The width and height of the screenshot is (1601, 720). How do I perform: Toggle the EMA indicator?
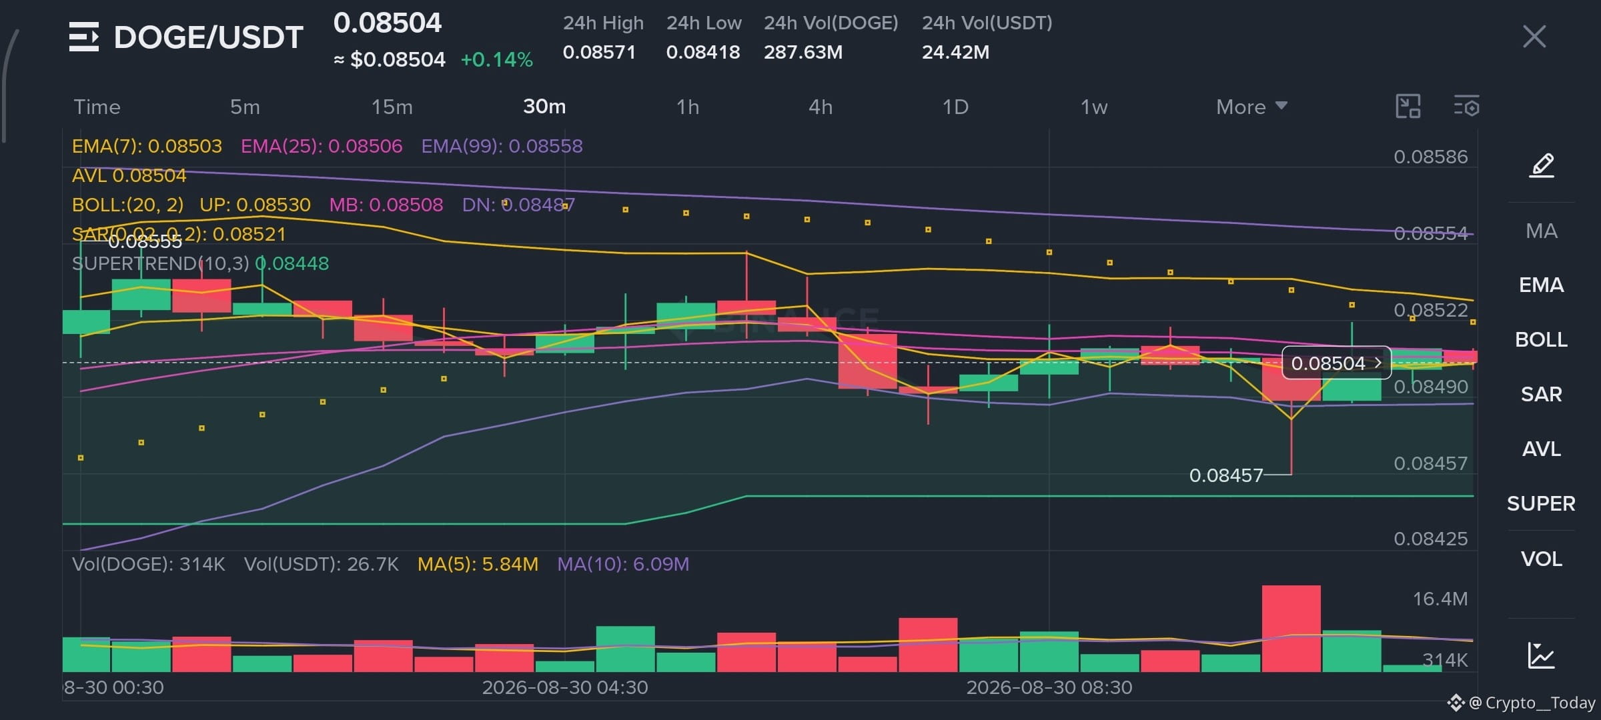point(1542,285)
